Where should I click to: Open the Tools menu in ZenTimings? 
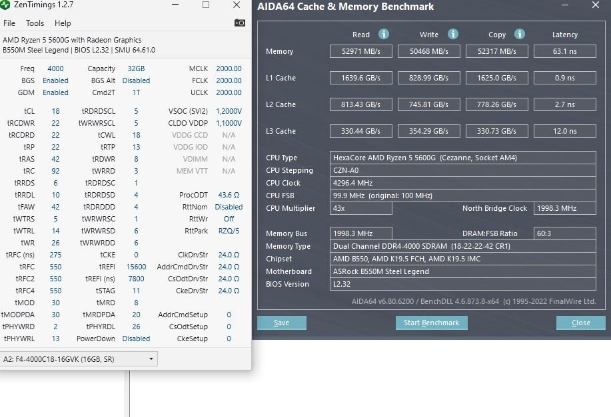click(x=35, y=23)
